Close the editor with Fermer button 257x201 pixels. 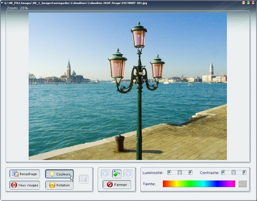[x=117, y=185]
